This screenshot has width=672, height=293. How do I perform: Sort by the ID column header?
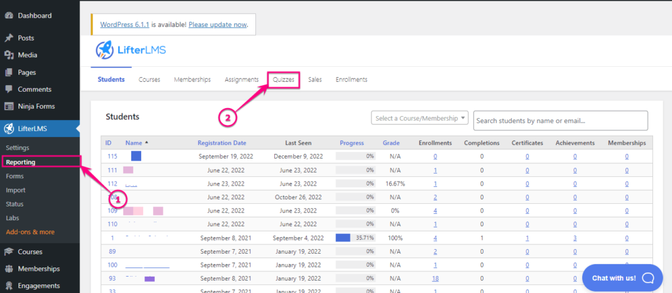(x=108, y=143)
